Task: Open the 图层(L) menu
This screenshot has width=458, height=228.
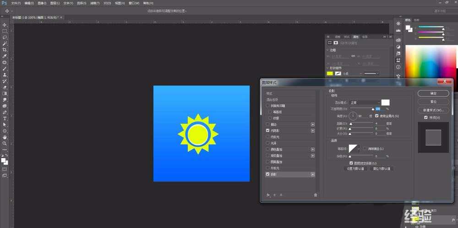Action: [55, 3]
